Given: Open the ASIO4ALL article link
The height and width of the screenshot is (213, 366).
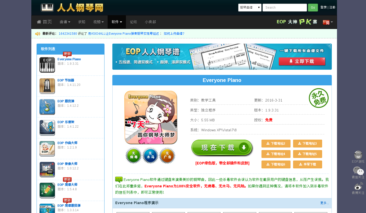Looking at the screenshot, I should (123, 34).
